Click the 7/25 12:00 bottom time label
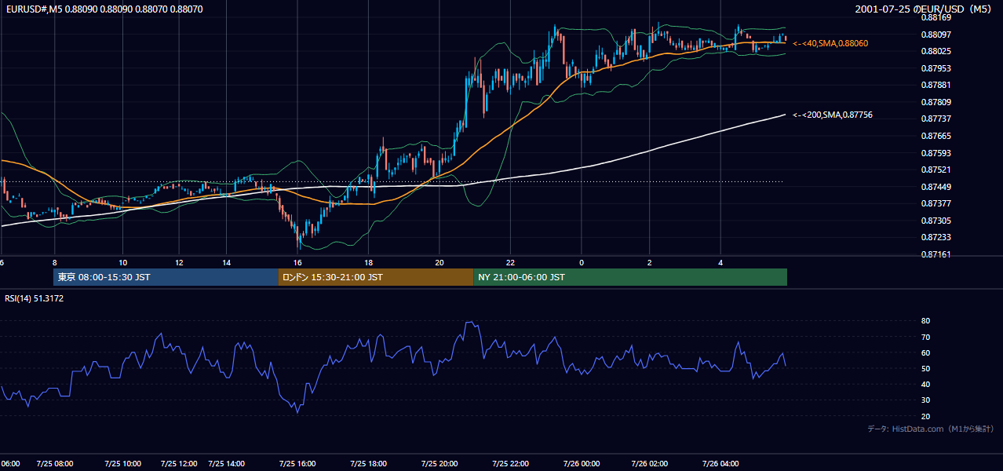 pos(179,463)
